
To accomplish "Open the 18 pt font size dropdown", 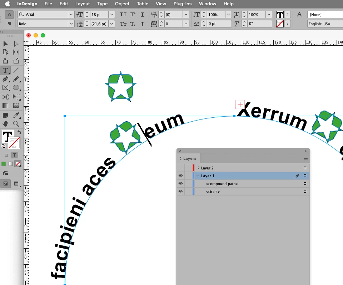I will [x=111, y=14].
